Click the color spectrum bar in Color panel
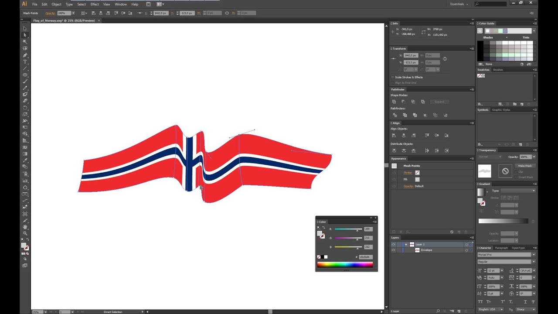Image resolution: width=558 pixels, height=314 pixels. coord(345,264)
